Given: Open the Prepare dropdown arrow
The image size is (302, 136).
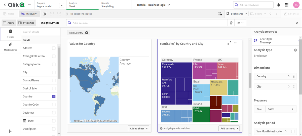Looking at the screenshot, I should tap(61, 5).
